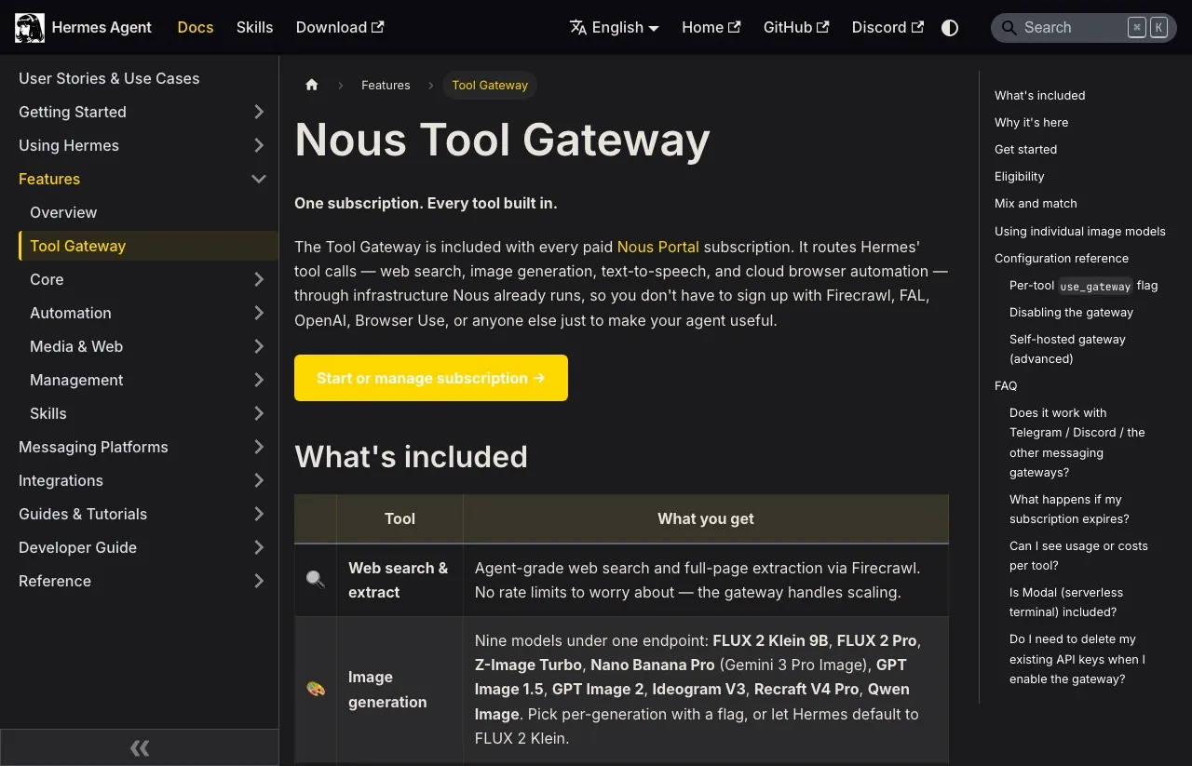Expand the Automation subsection chevron
The height and width of the screenshot is (766, 1192).
pyautogui.click(x=259, y=313)
